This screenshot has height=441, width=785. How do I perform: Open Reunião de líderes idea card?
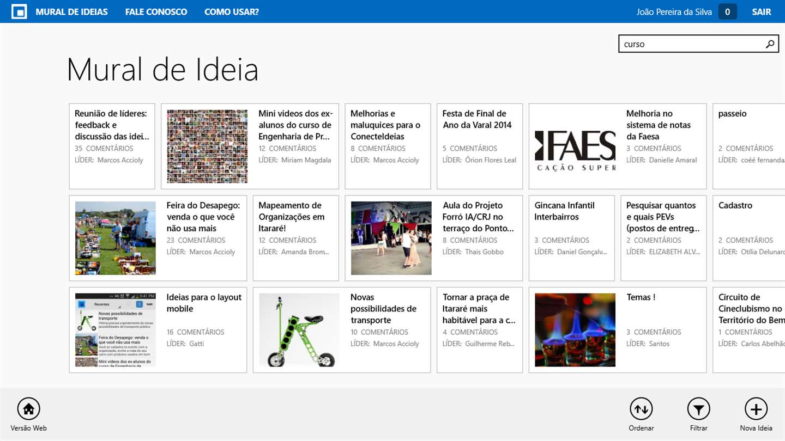(112, 146)
